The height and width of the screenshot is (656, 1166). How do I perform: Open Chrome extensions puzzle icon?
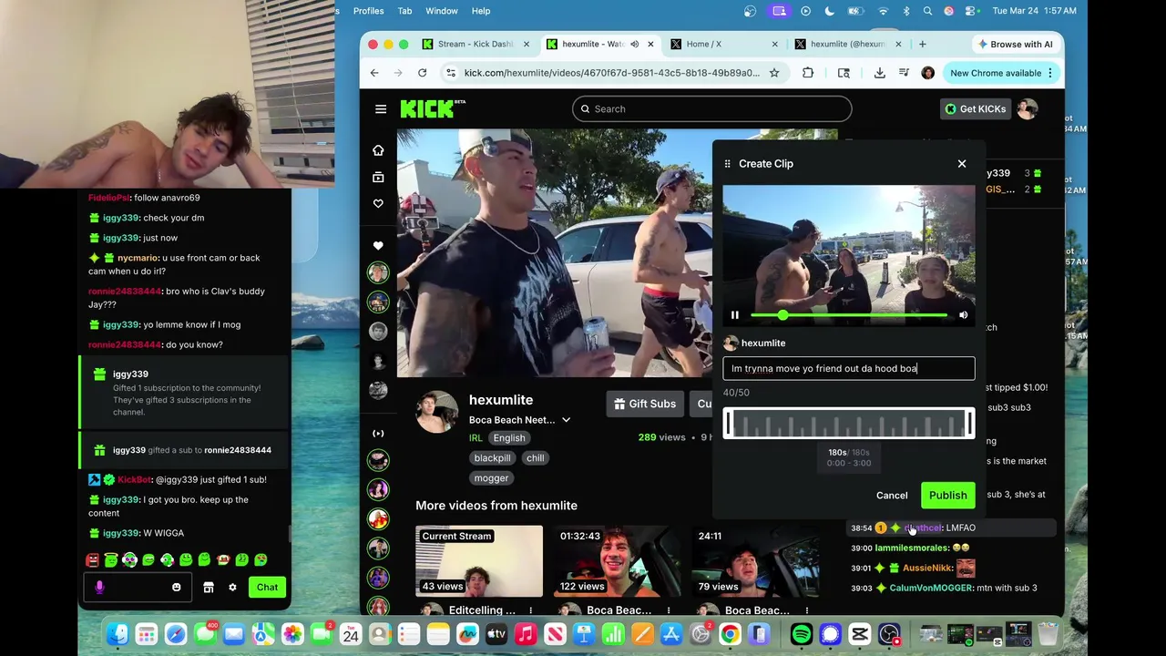[x=808, y=73]
